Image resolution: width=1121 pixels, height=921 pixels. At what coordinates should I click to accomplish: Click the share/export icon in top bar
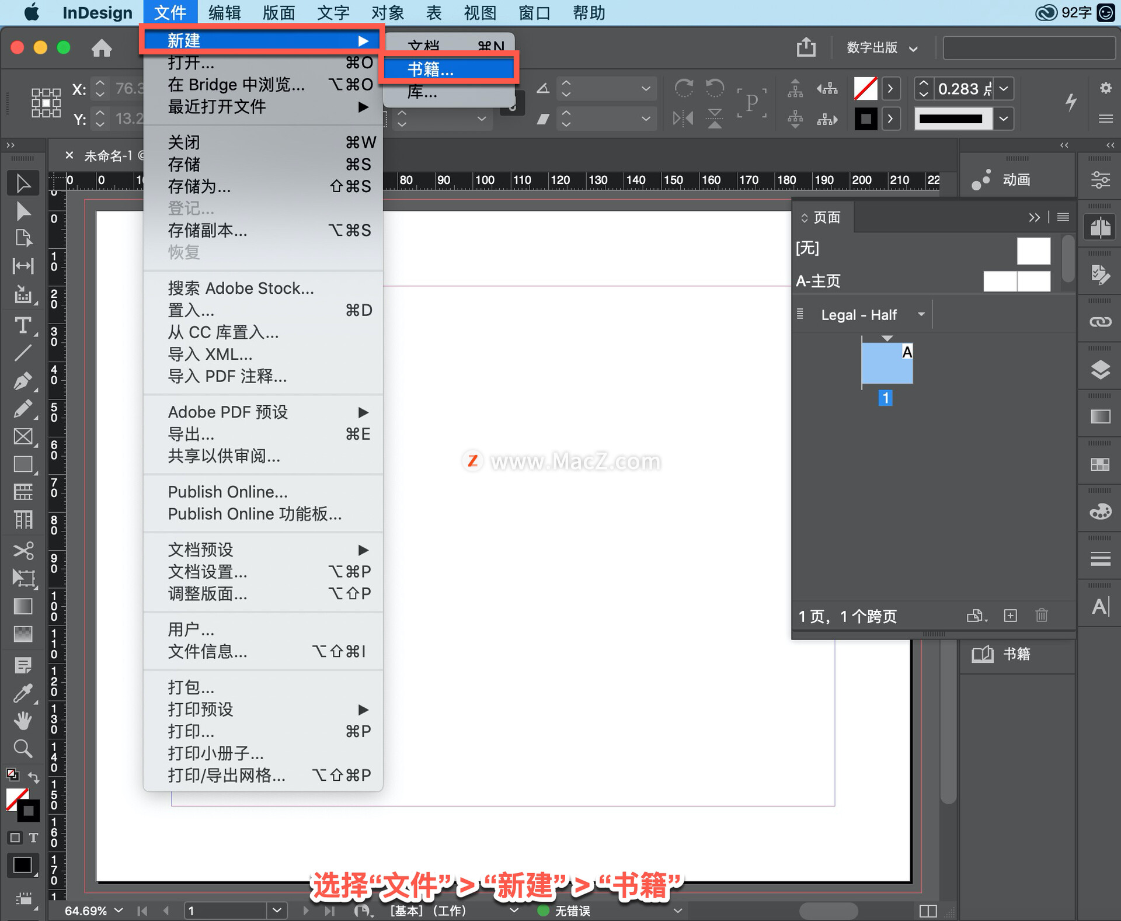[x=806, y=47]
